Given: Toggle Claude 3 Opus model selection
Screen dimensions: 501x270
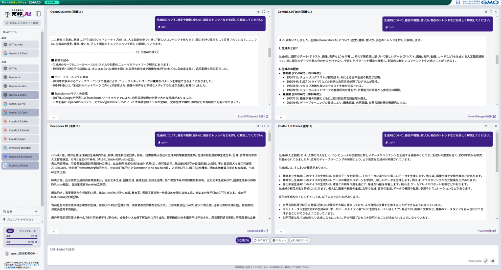Looking at the screenshot, I should (20, 139).
